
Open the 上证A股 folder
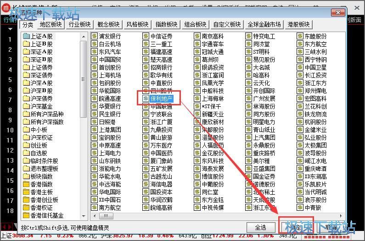[x=38, y=36]
